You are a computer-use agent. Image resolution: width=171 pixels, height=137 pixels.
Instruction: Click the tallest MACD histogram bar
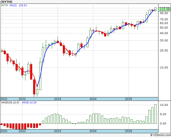(155, 114)
